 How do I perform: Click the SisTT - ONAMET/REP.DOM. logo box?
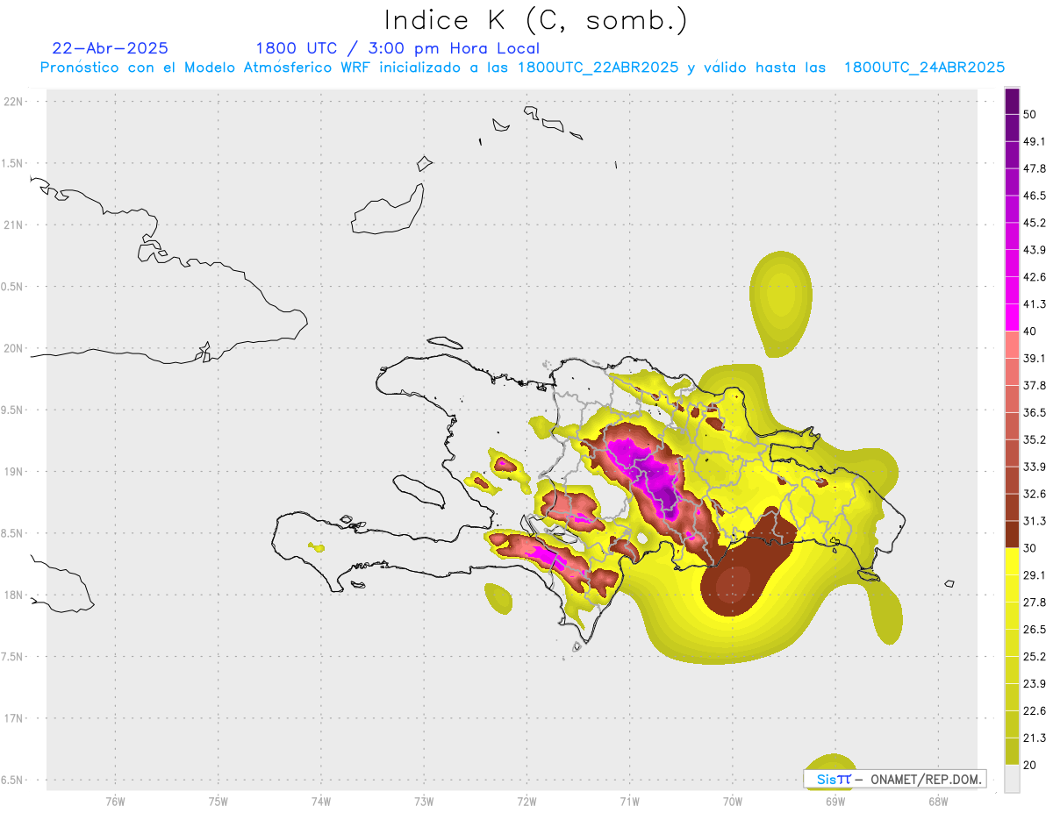[894, 779]
